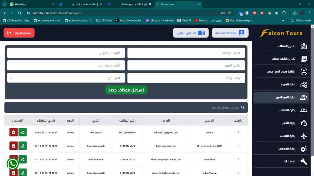Click the logout (تسجيل الخروج) button
This screenshot has width=314, height=176.
point(19,33)
